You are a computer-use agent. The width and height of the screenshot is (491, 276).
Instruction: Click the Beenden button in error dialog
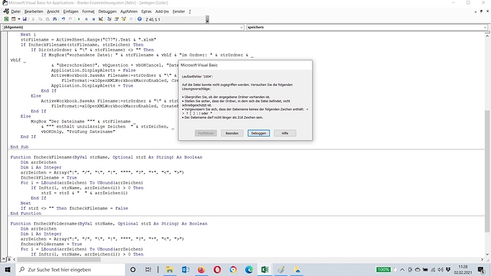pyautogui.click(x=232, y=133)
